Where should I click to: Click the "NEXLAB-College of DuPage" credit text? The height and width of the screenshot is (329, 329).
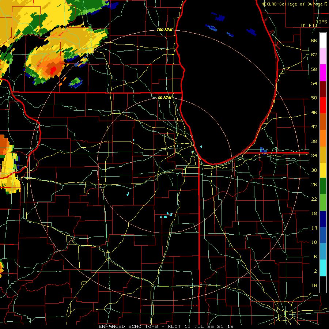coord(292,4)
